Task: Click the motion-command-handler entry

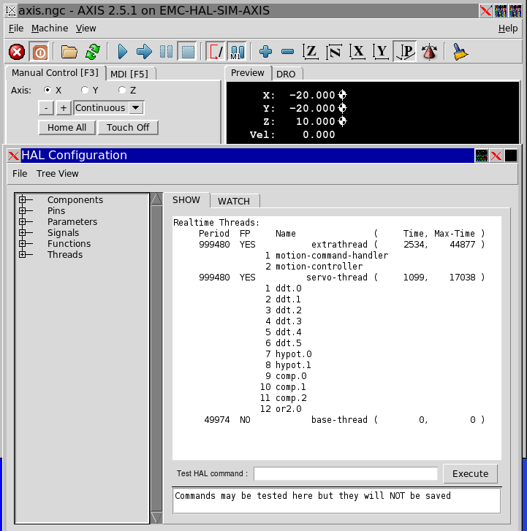Action: [332, 256]
